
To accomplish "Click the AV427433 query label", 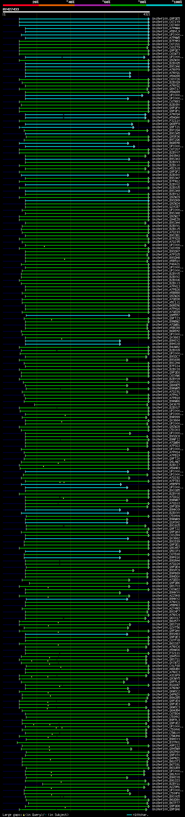I will tap(11, 9).
